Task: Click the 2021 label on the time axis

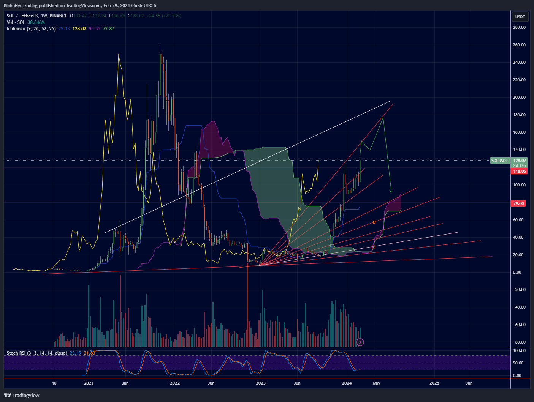Action: (x=89, y=383)
